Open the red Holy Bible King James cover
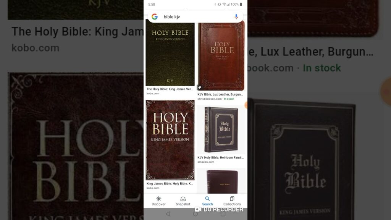The height and width of the screenshot is (220, 391). tap(170, 140)
